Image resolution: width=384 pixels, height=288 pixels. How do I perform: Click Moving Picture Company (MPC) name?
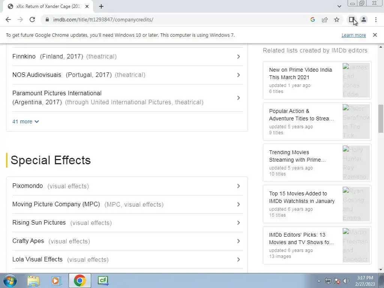[56, 204]
